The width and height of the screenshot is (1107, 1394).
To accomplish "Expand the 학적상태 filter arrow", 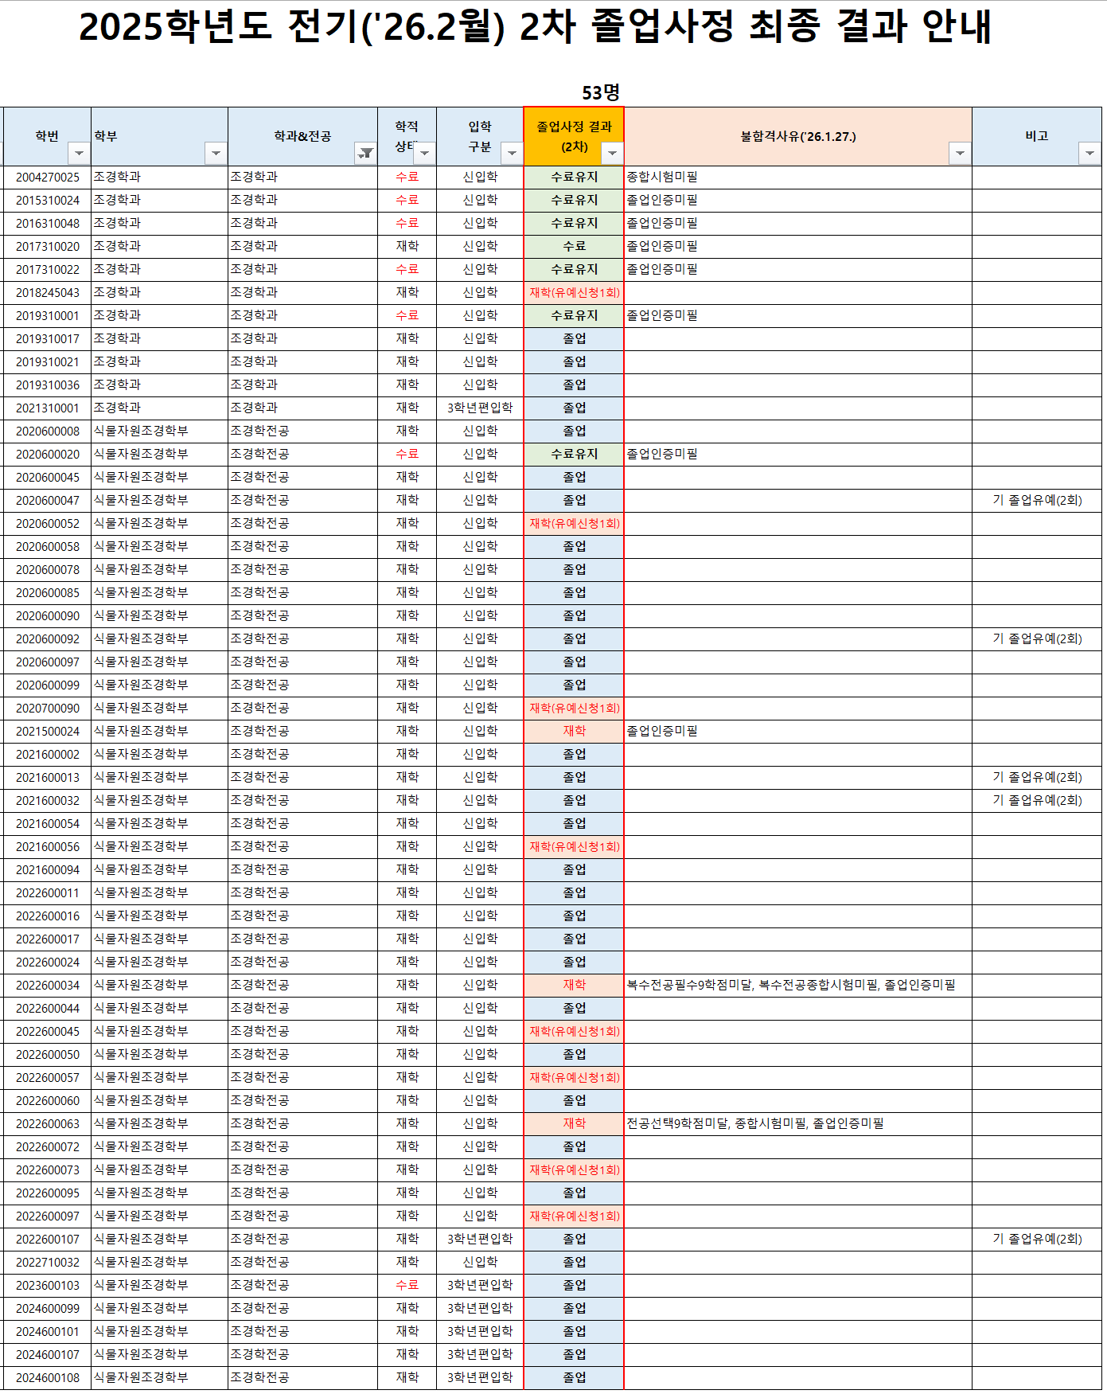I will tap(425, 153).
